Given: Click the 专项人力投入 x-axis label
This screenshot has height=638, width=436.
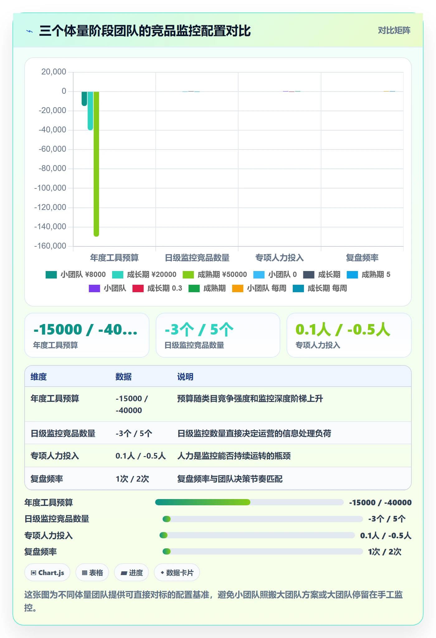Looking at the screenshot, I should coord(279,258).
